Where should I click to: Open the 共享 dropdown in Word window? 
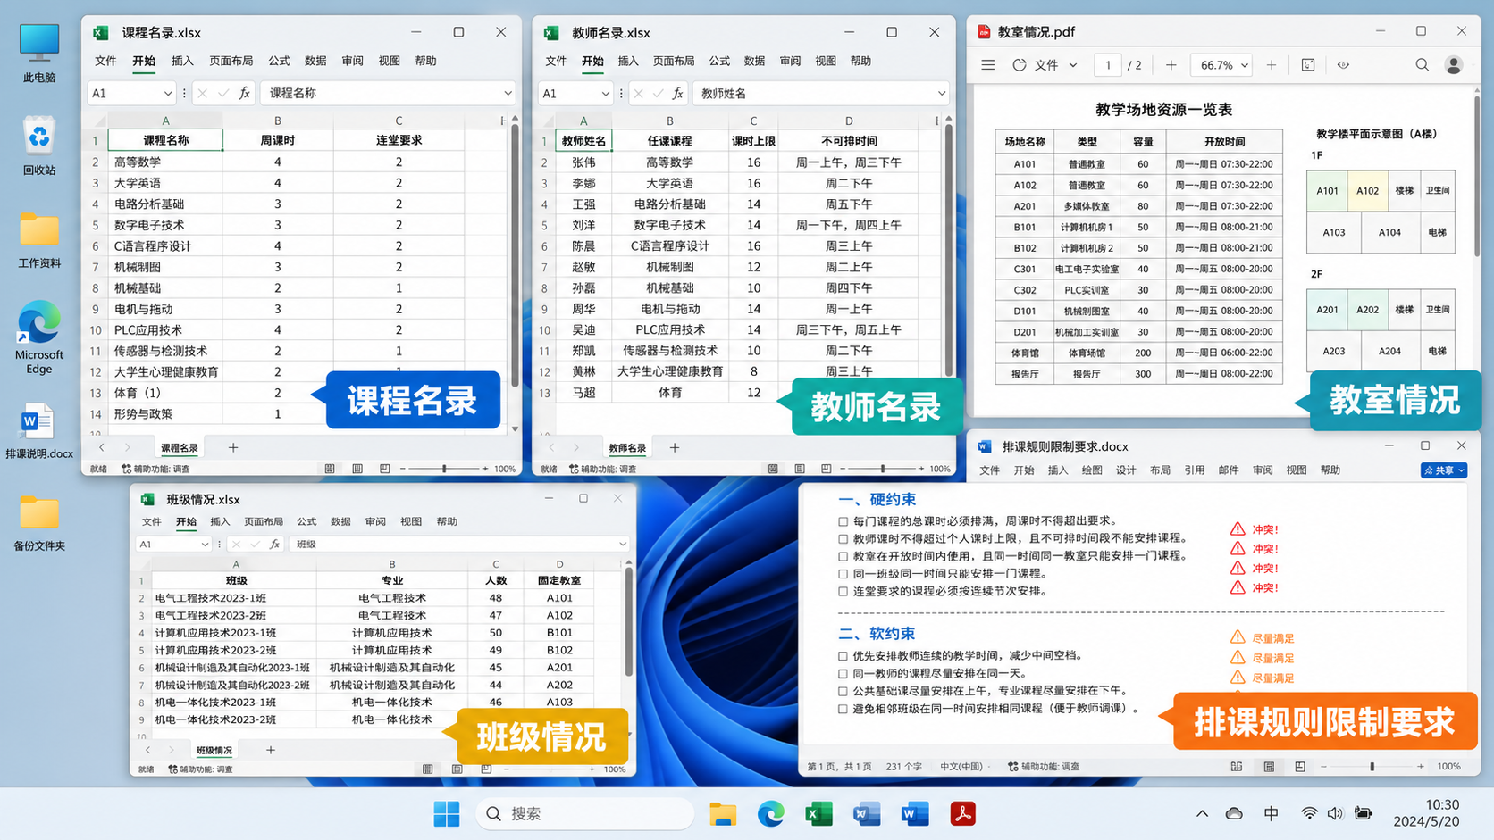point(1444,470)
